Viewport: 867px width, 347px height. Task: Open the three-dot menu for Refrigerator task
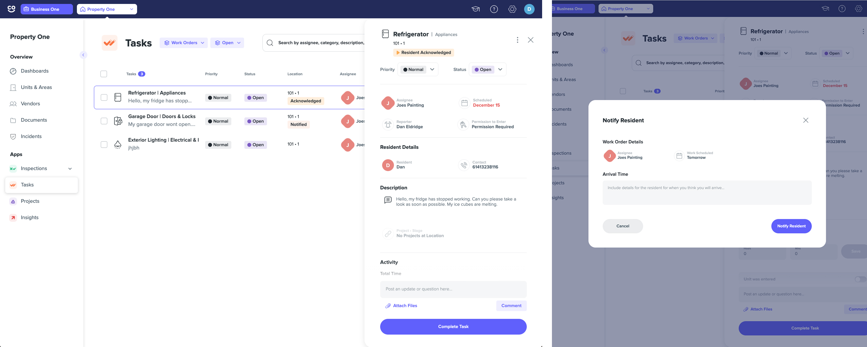click(x=517, y=40)
